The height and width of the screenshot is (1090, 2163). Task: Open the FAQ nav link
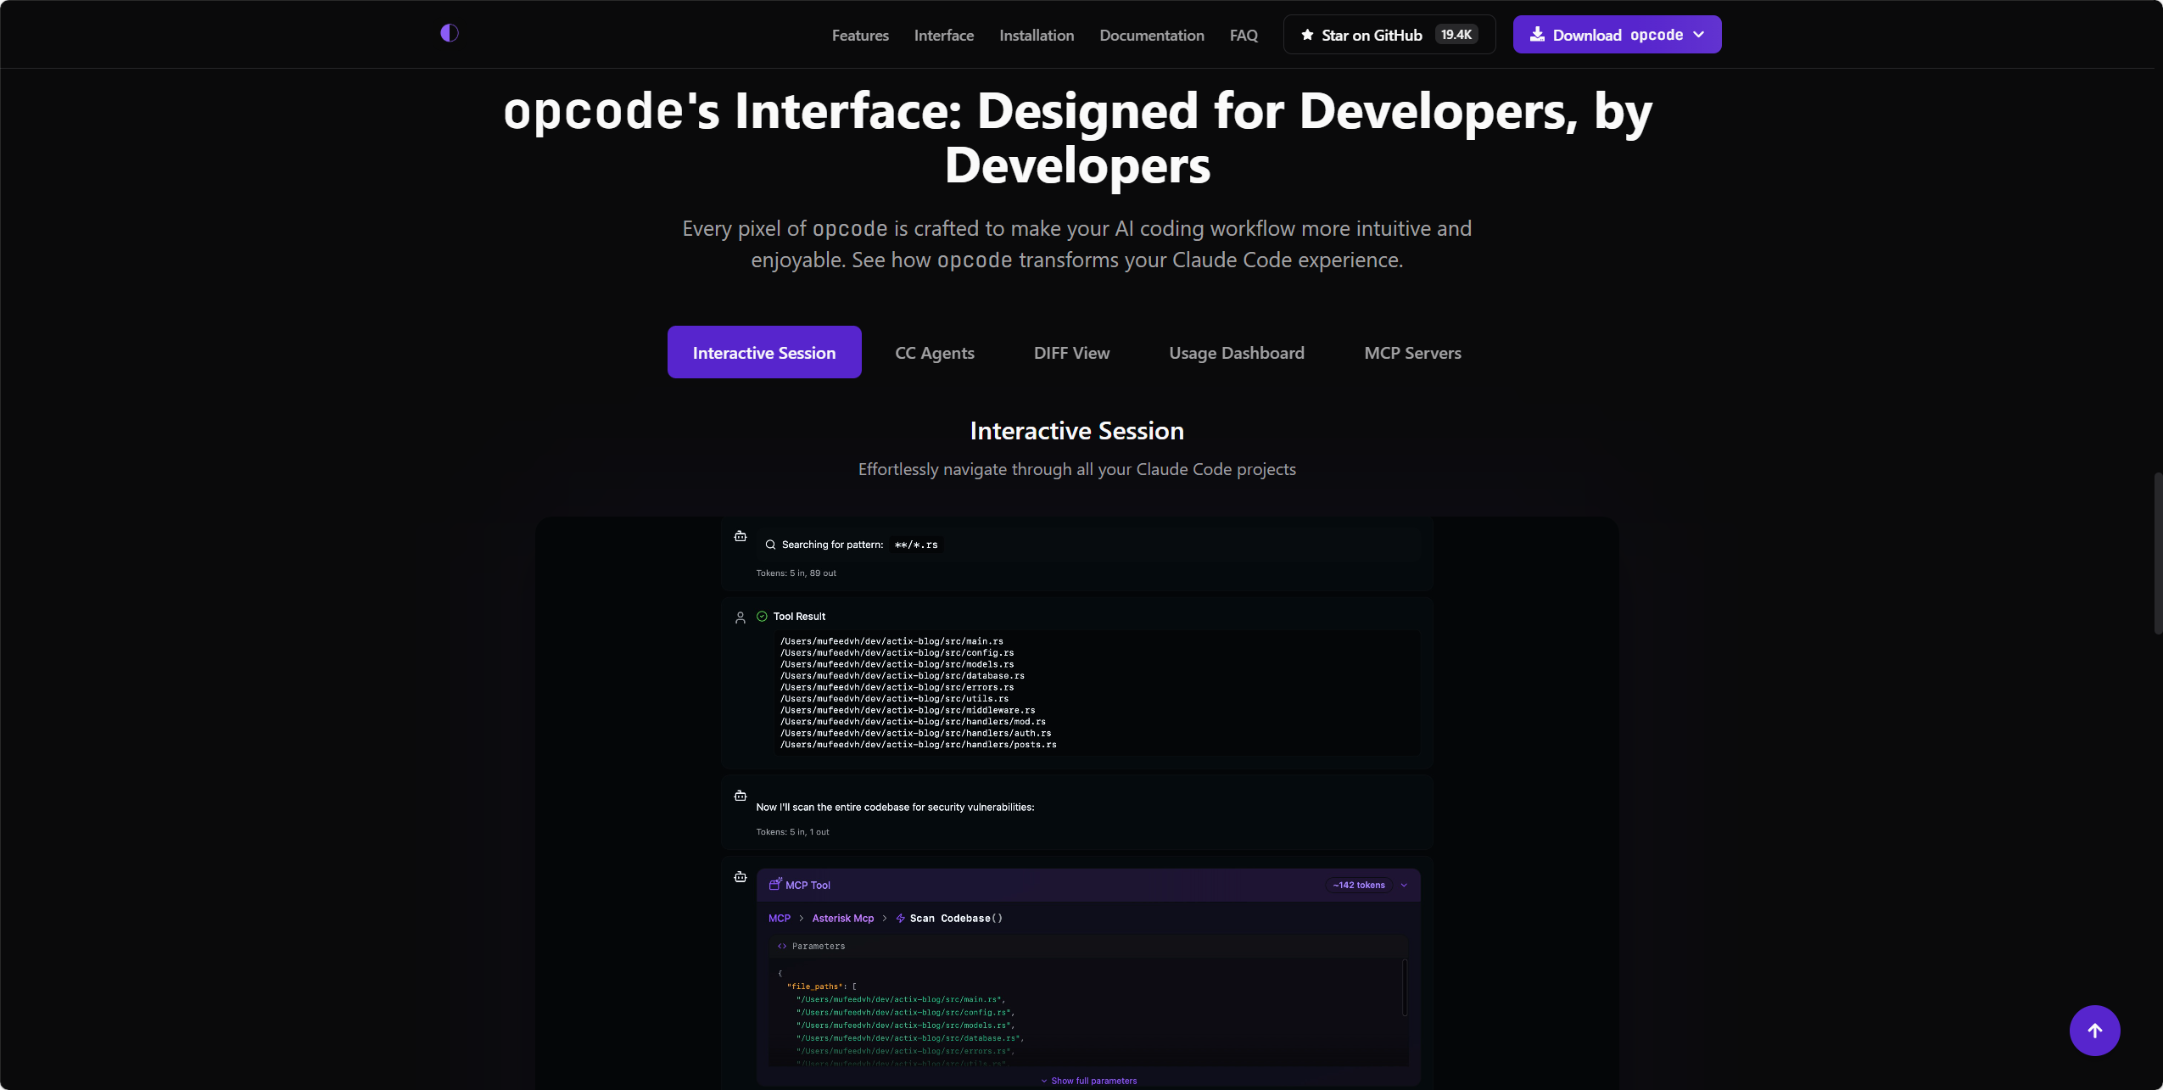[x=1244, y=35]
